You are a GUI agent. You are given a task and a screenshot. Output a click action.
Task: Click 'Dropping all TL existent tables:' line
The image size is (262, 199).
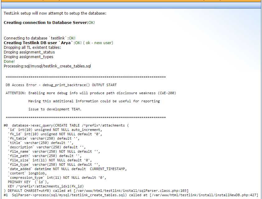point(32,47)
